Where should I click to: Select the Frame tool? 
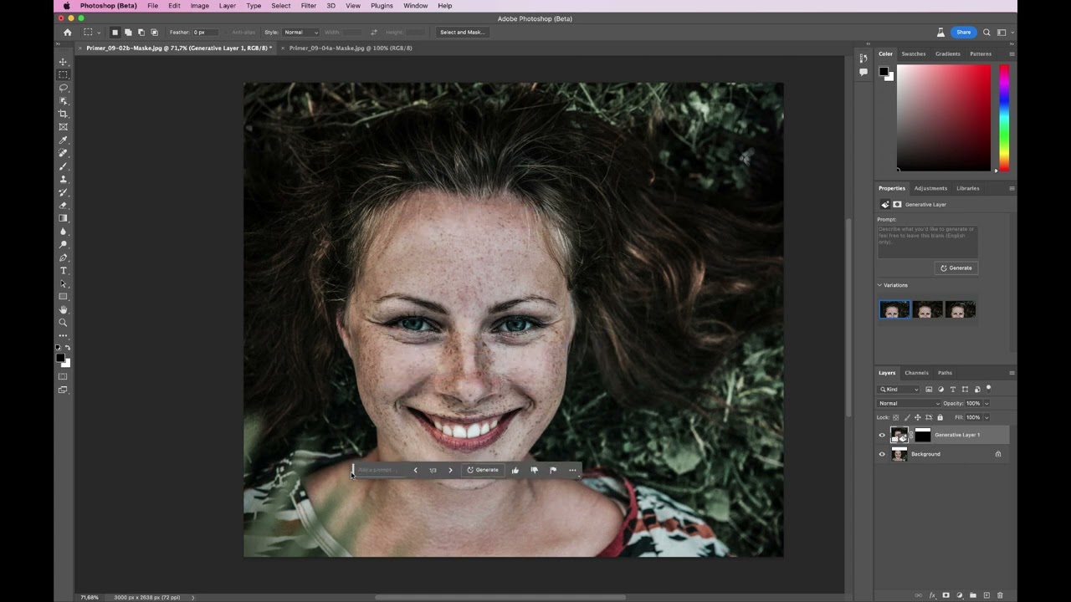tap(63, 127)
